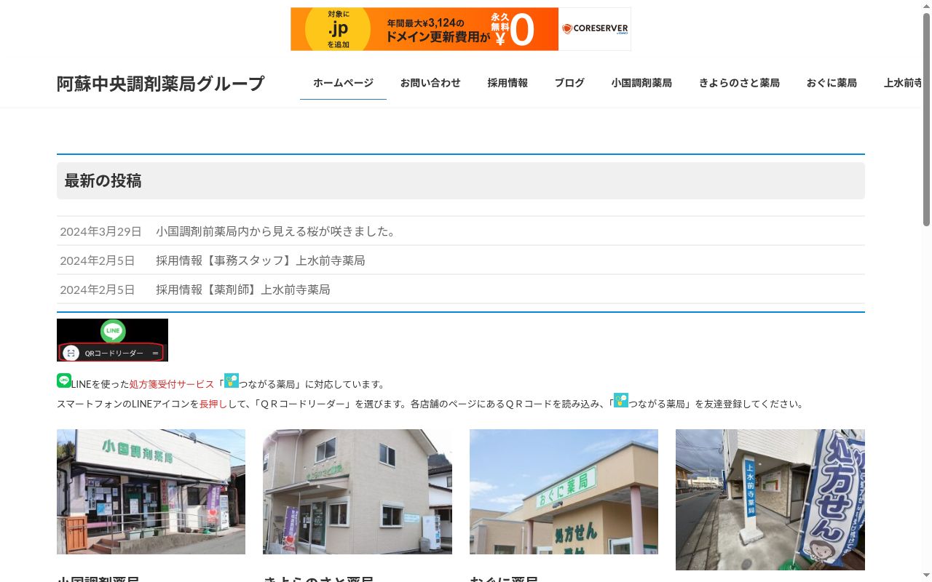Open the ブログ navigation link
The height and width of the screenshot is (582, 932).
pos(569,83)
